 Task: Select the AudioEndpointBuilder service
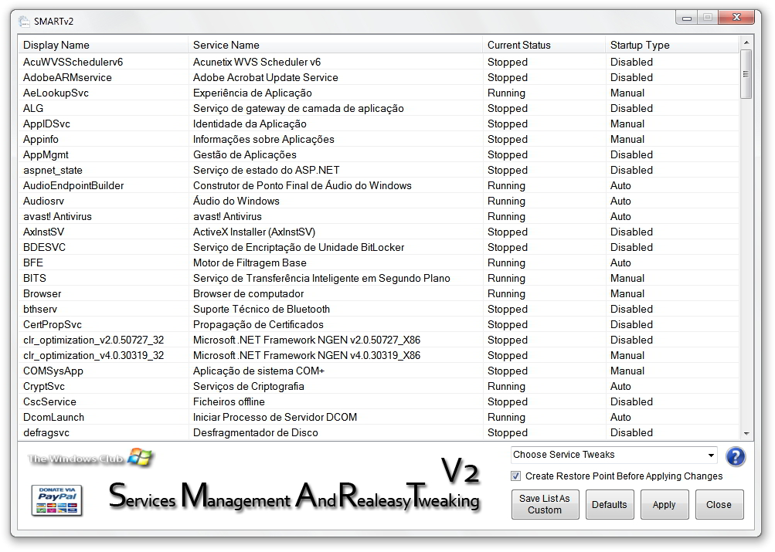click(x=379, y=185)
